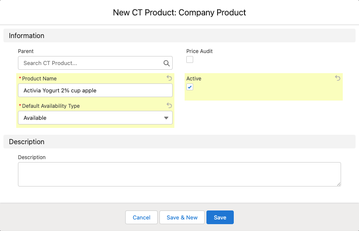Image resolution: width=359 pixels, height=231 pixels.
Task: Click the Price Audit label
Action: (200, 51)
